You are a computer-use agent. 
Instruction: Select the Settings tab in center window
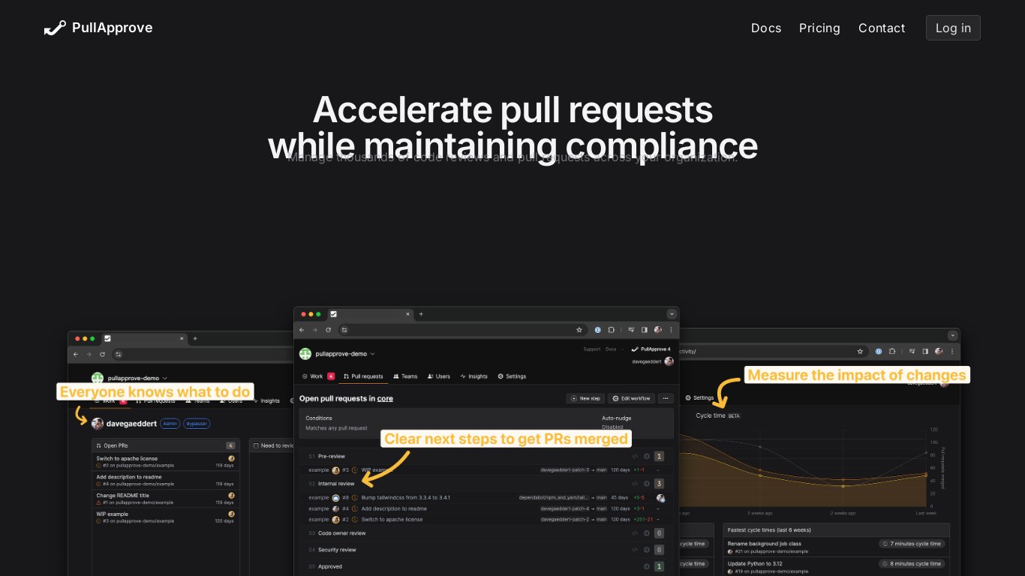[x=512, y=376]
